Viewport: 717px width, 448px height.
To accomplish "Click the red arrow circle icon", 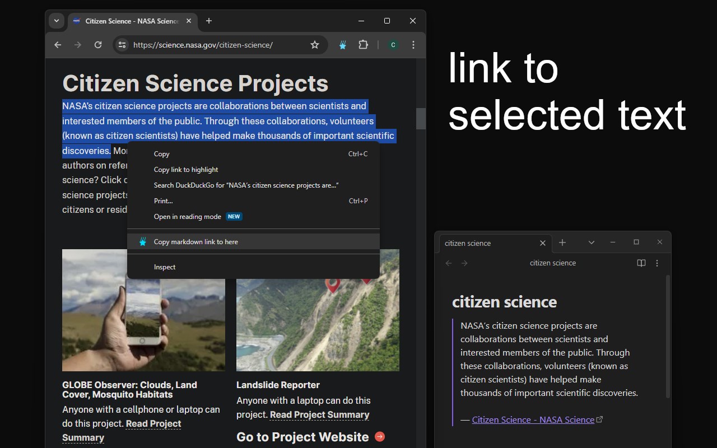I will [380, 436].
